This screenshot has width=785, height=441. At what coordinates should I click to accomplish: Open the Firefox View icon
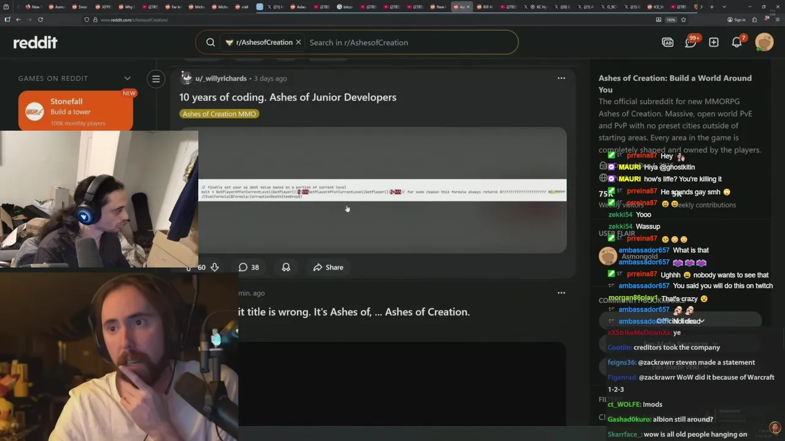(x=6, y=7)
